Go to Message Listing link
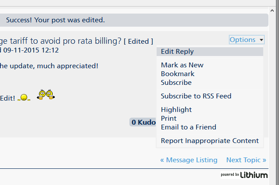Viewport: 279px width, 185px height. [x=189, y=160]
